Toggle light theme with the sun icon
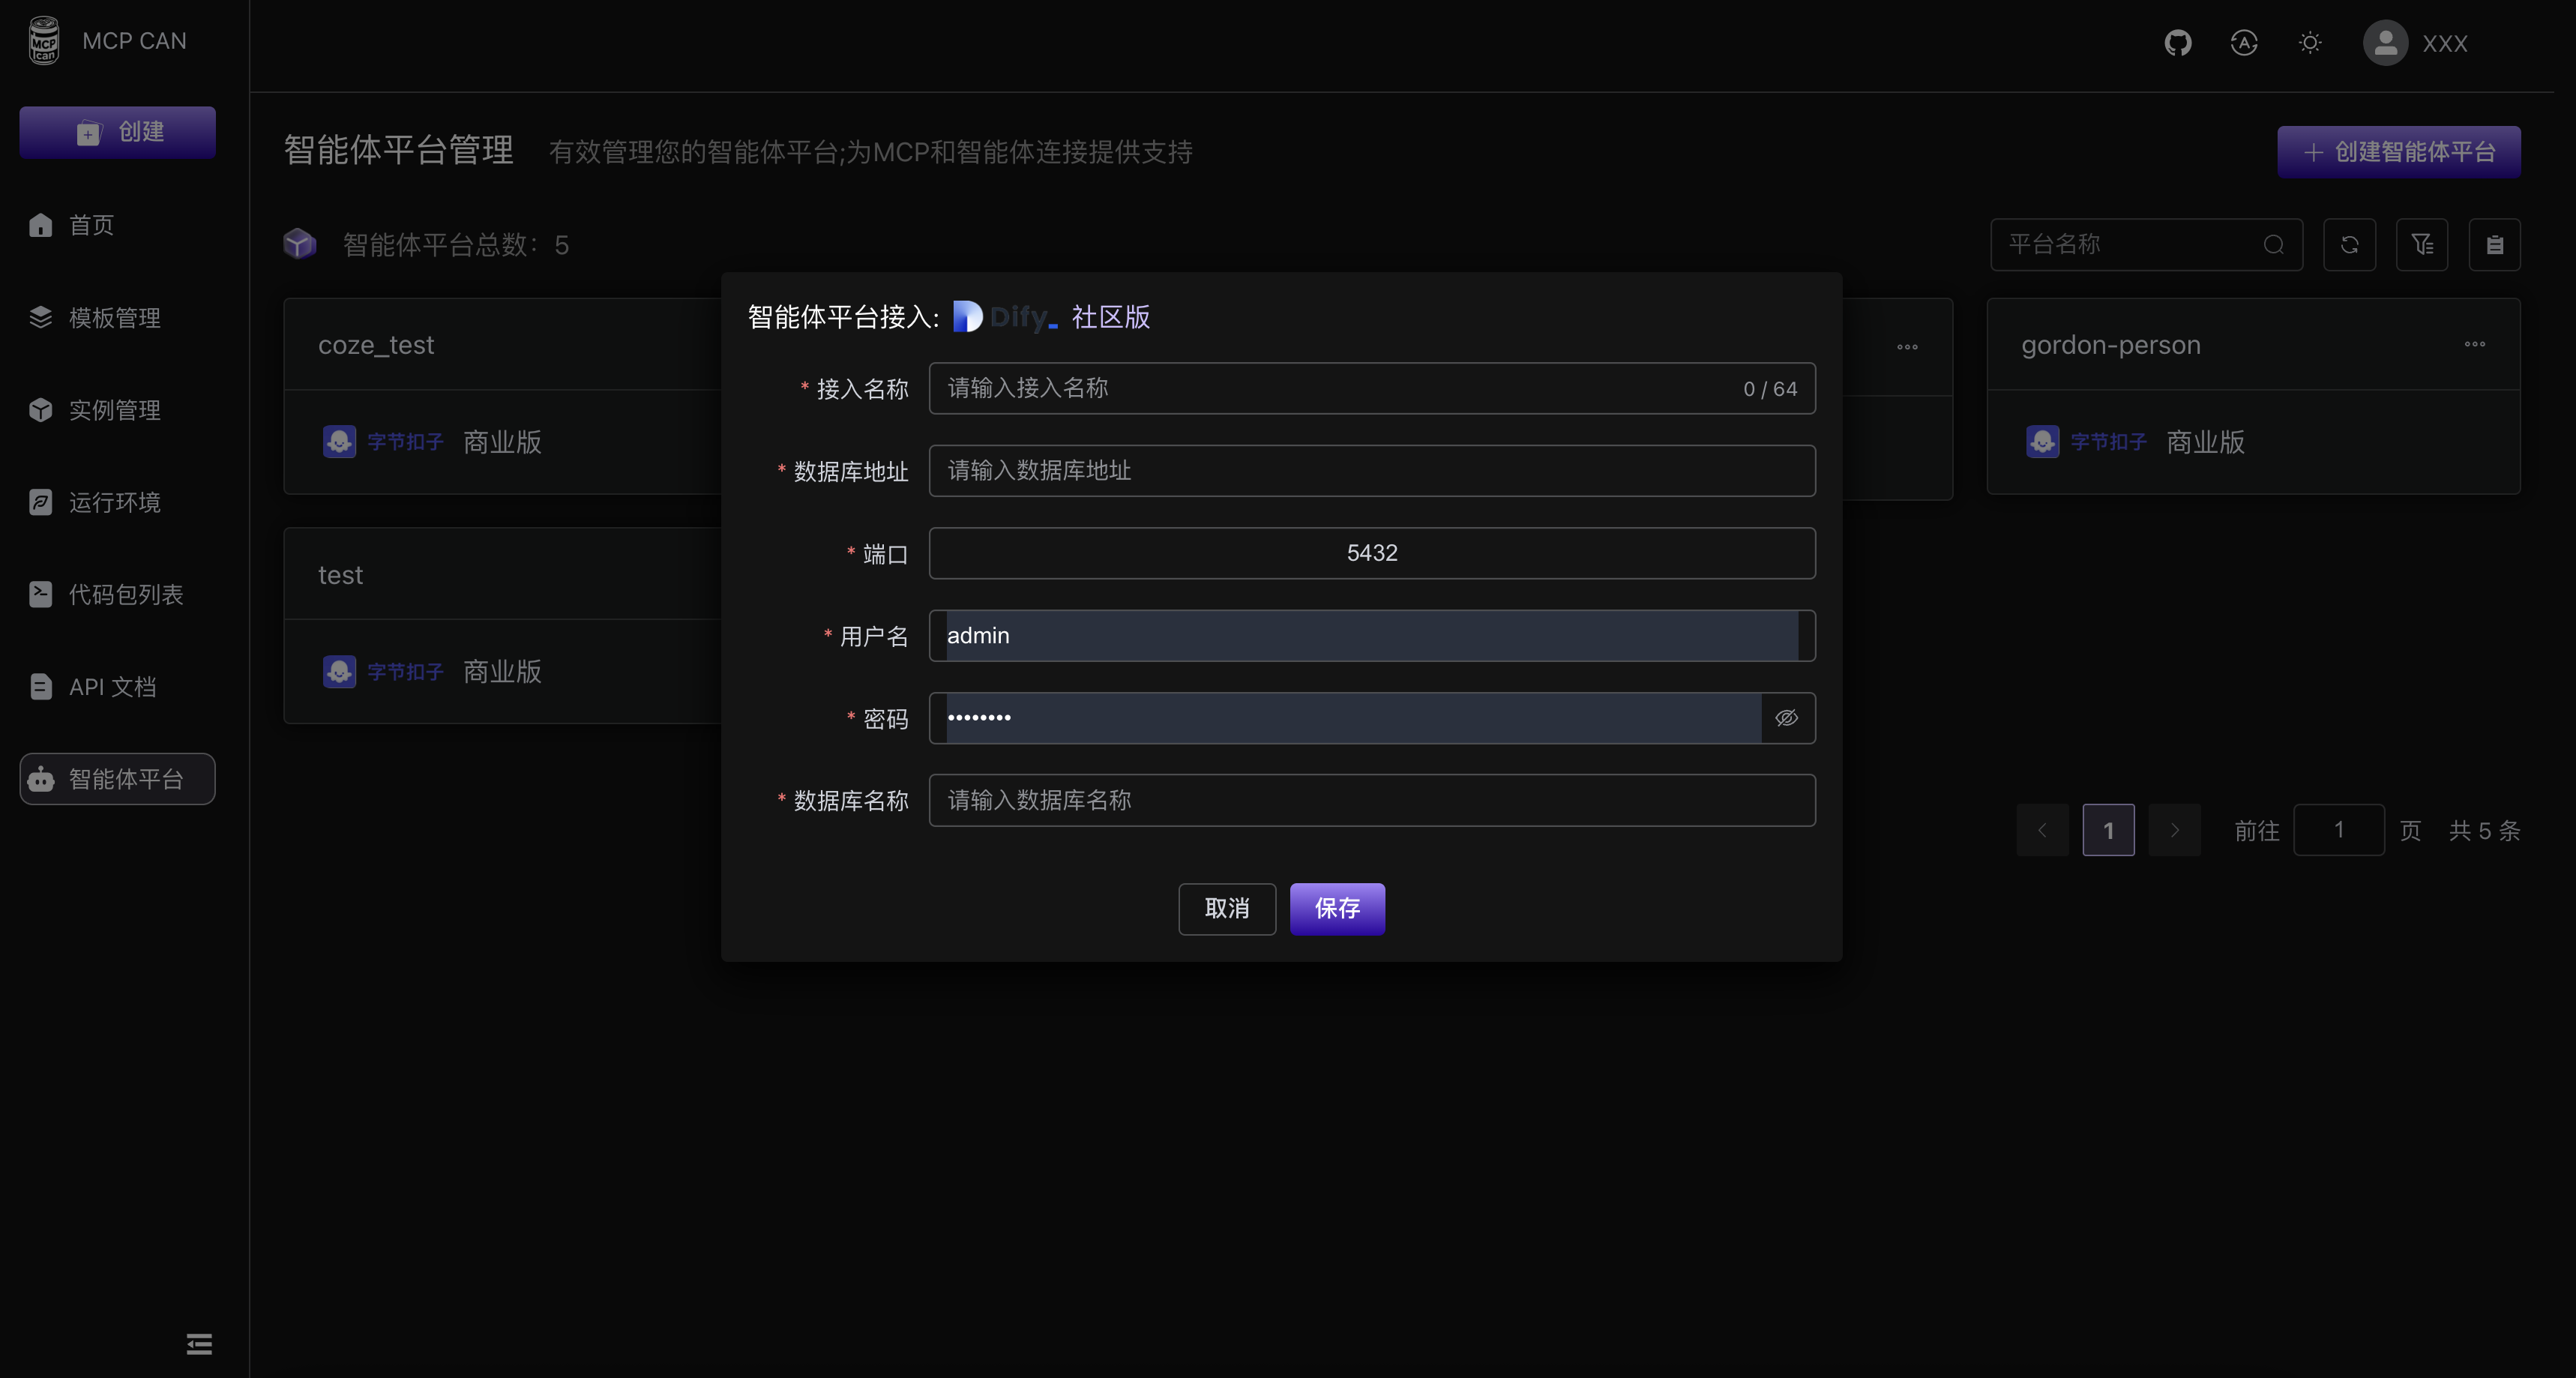2576x1378 pixels. 2310,43
